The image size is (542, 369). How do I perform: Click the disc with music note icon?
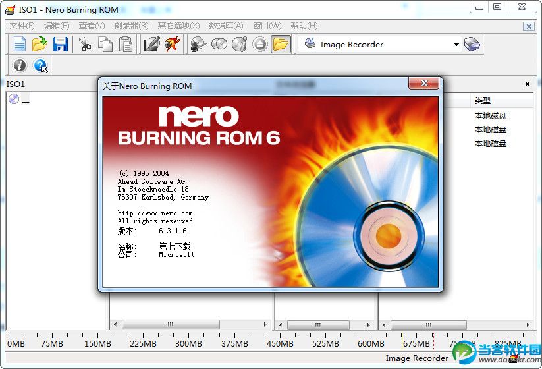click(239, 44)
